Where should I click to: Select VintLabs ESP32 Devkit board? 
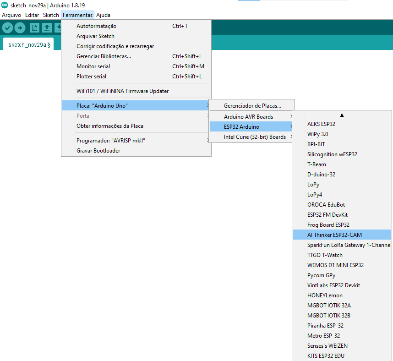tap(342, 285)
